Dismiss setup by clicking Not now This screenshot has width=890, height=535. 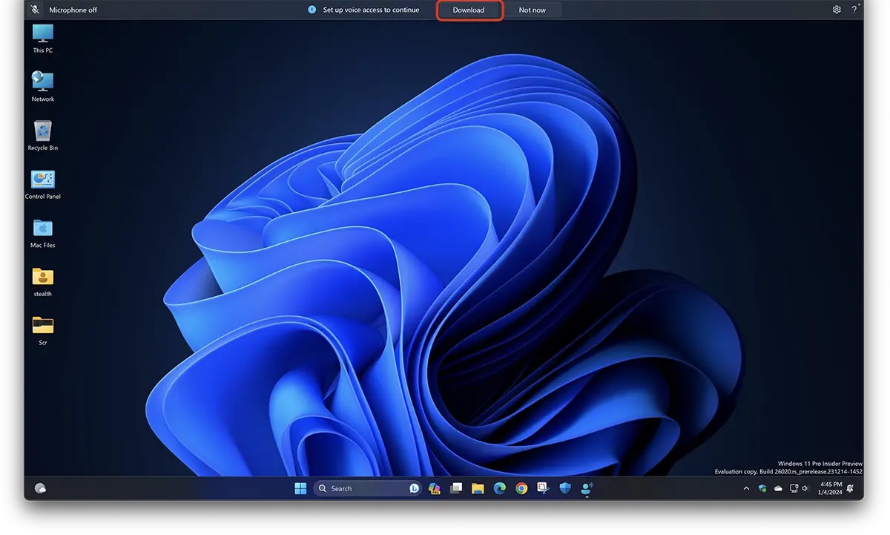(x=532, y=10)
